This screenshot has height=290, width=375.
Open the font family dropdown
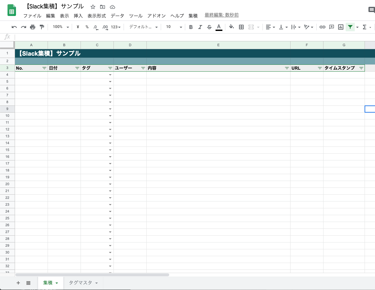tap(143, 27)
